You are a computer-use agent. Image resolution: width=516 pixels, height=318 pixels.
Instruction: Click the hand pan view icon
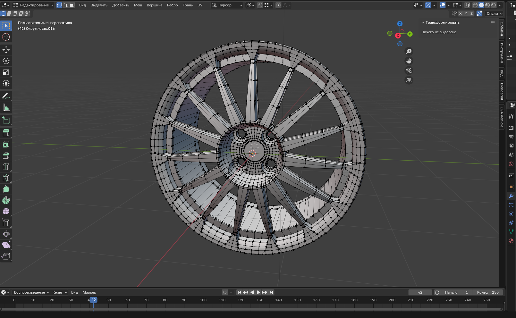(409, 61)
